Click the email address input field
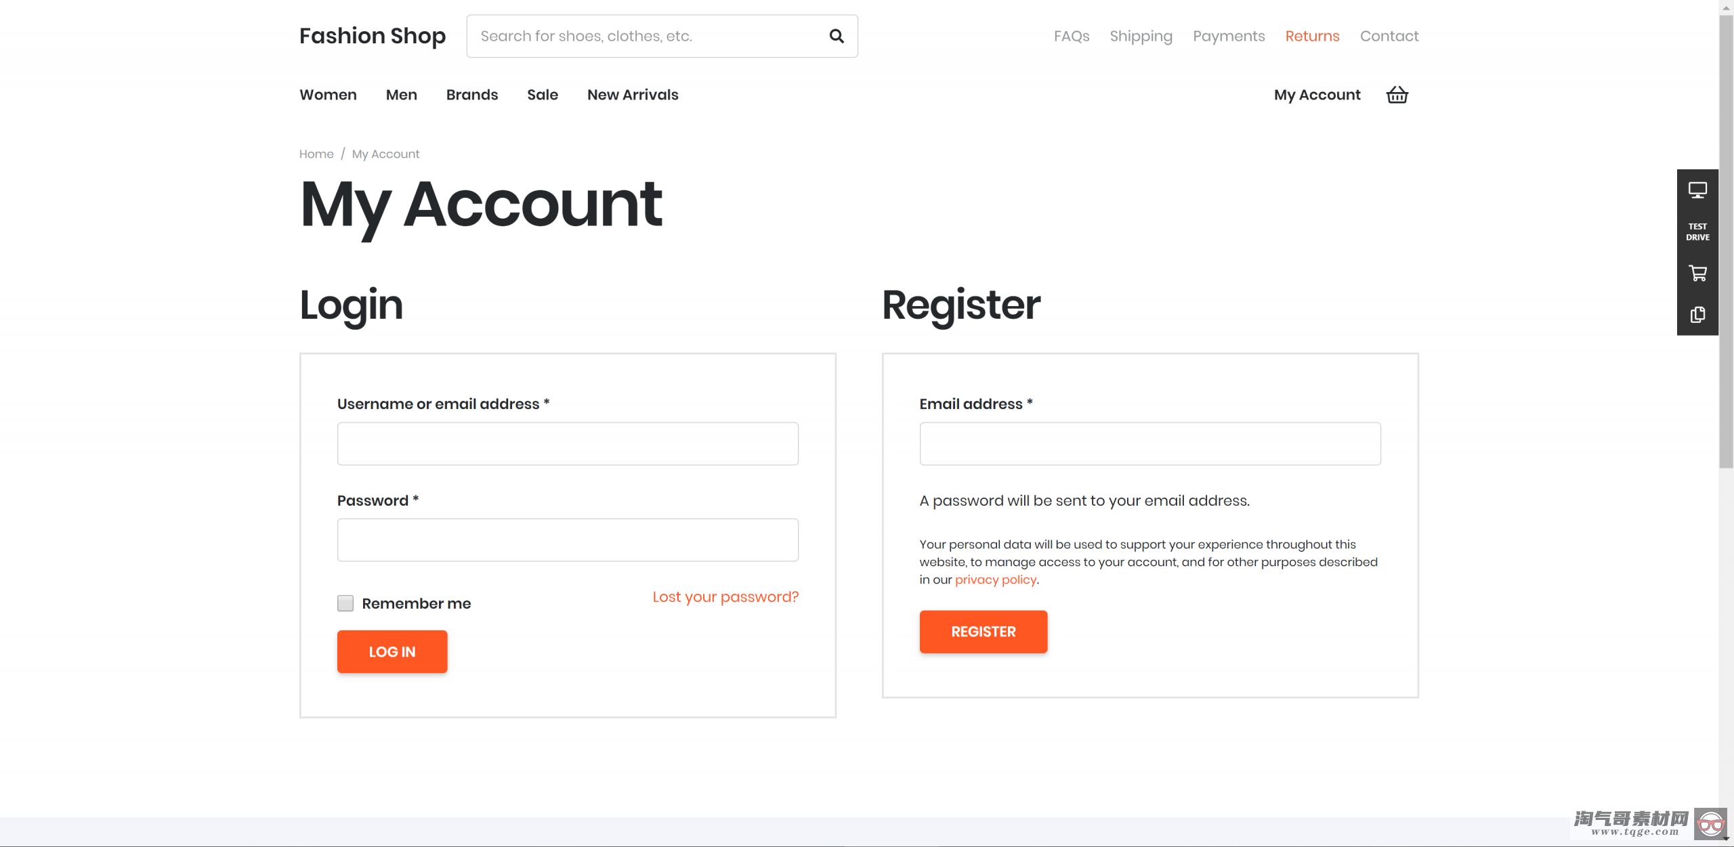The height and width of the screenshot is (847, 1734). (1150, 443)
